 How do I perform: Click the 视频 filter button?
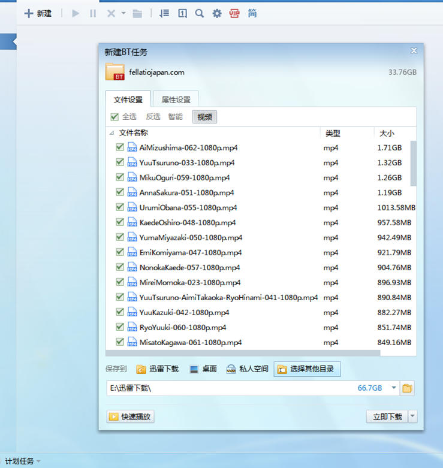click(204, 117)
